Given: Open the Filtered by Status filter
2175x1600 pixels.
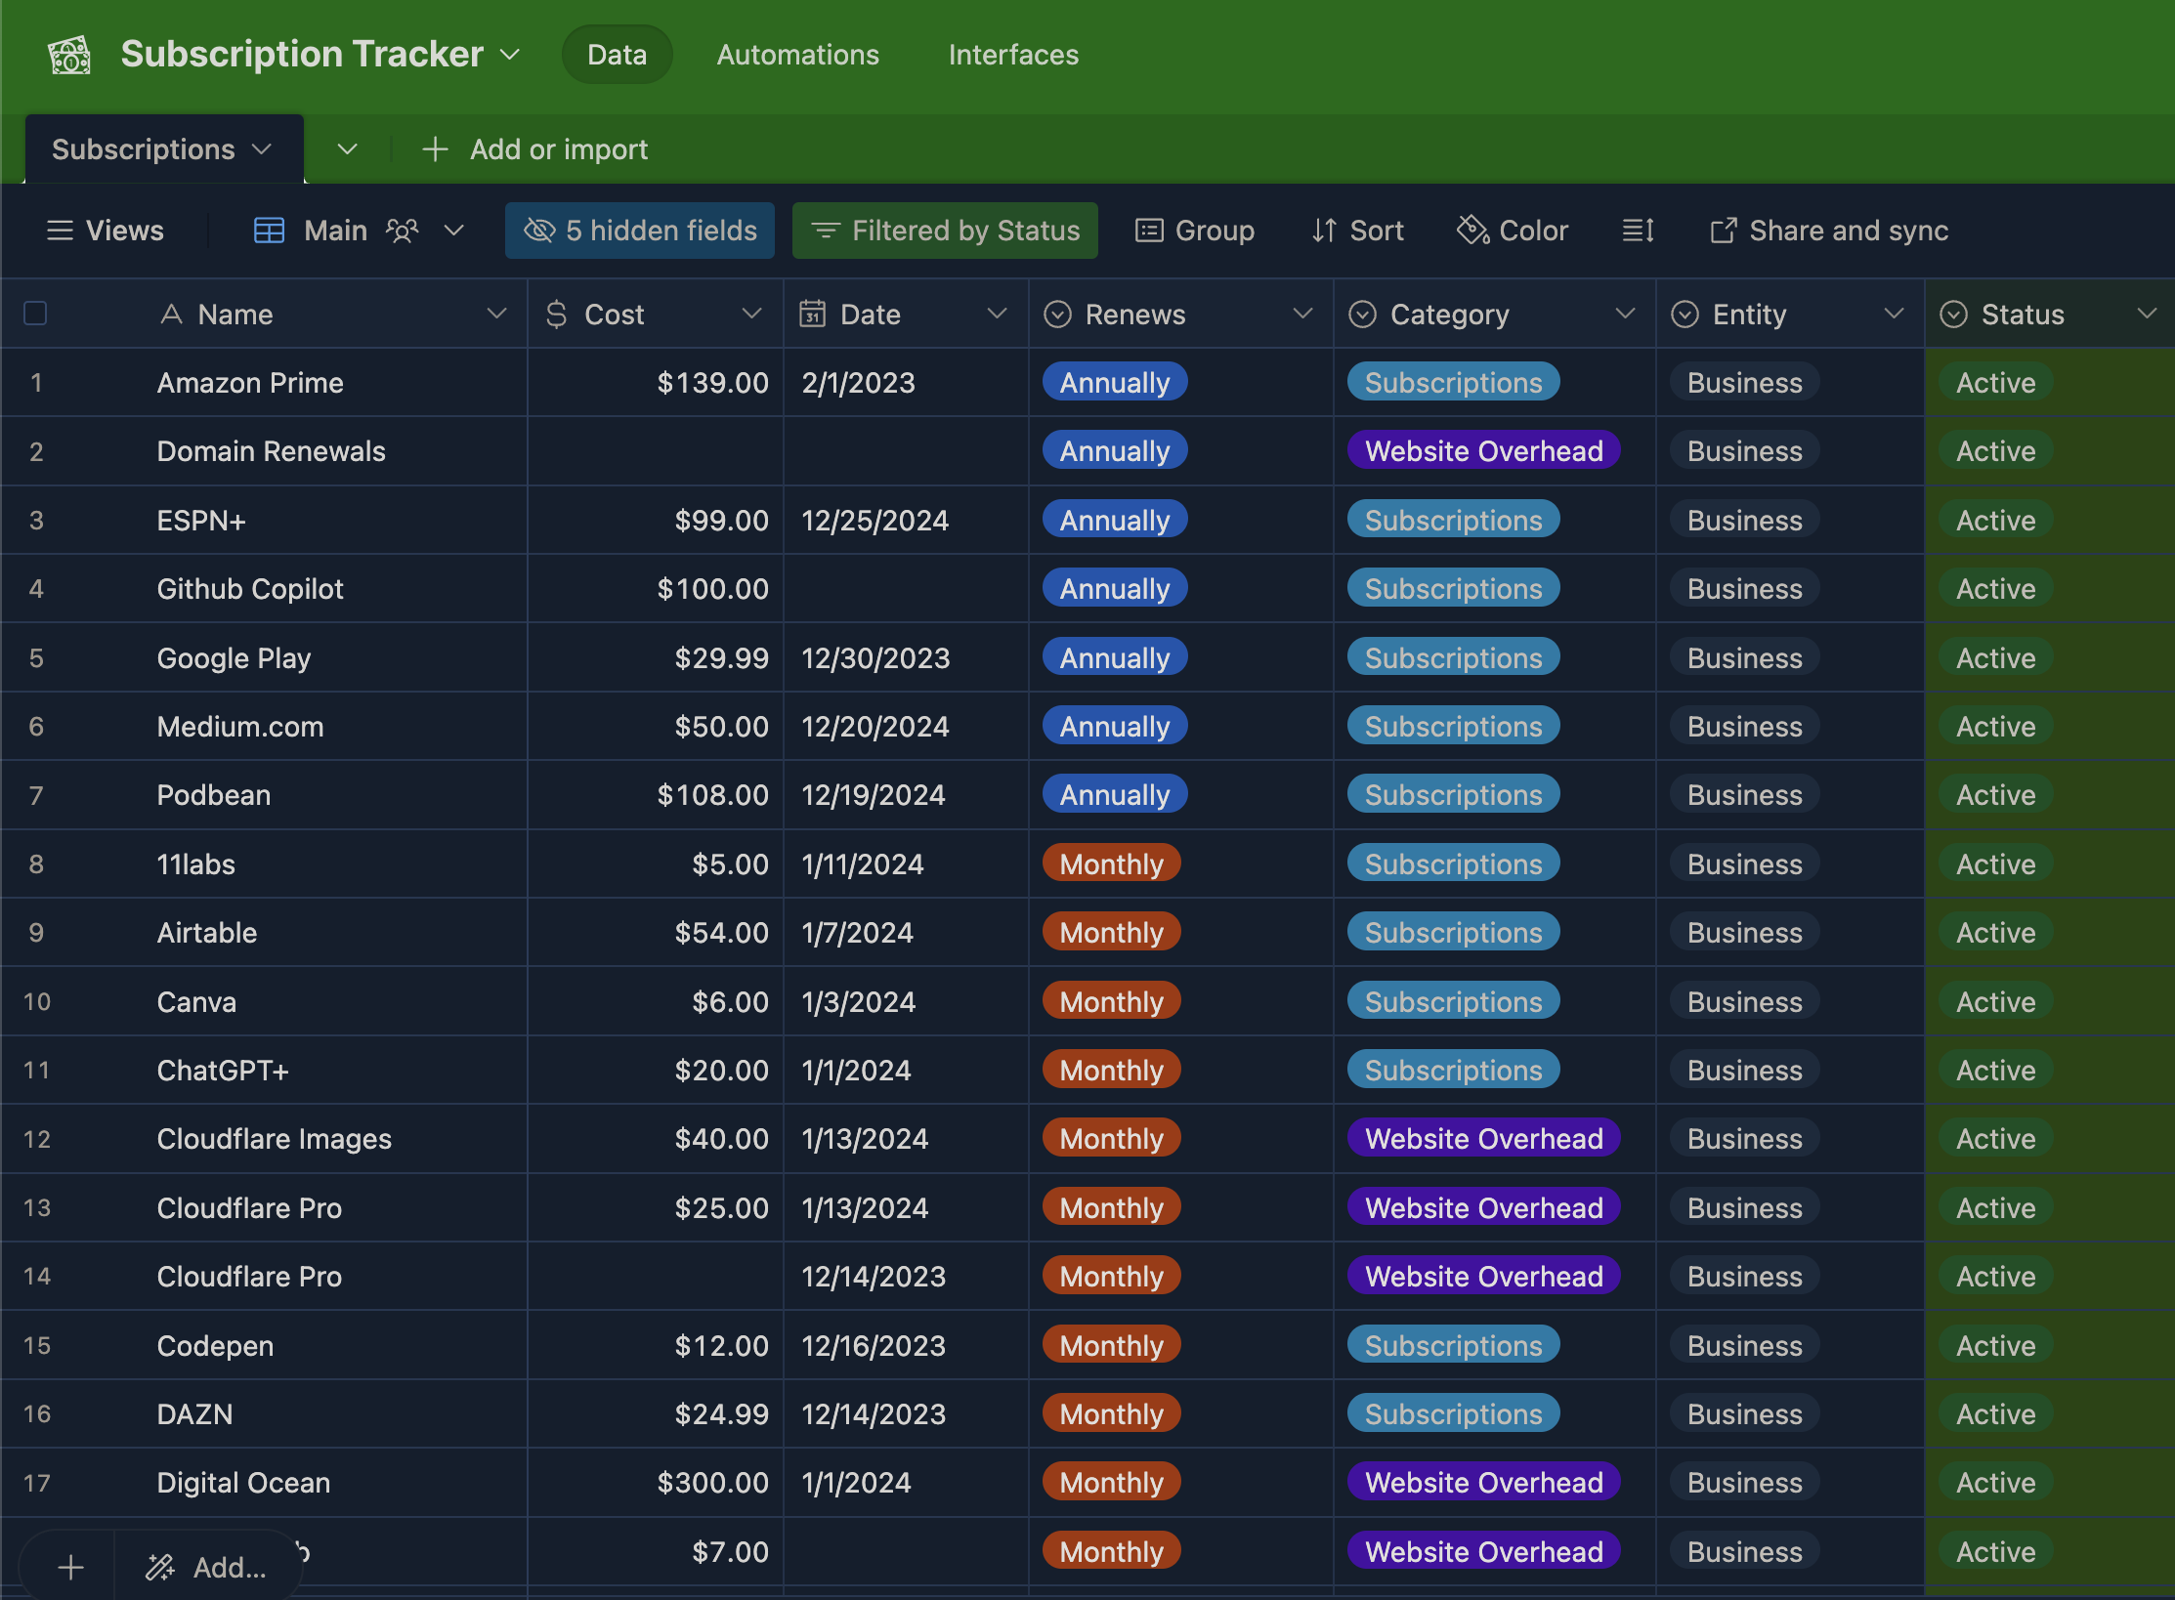Looking at the screenshot, I should 945,231.
